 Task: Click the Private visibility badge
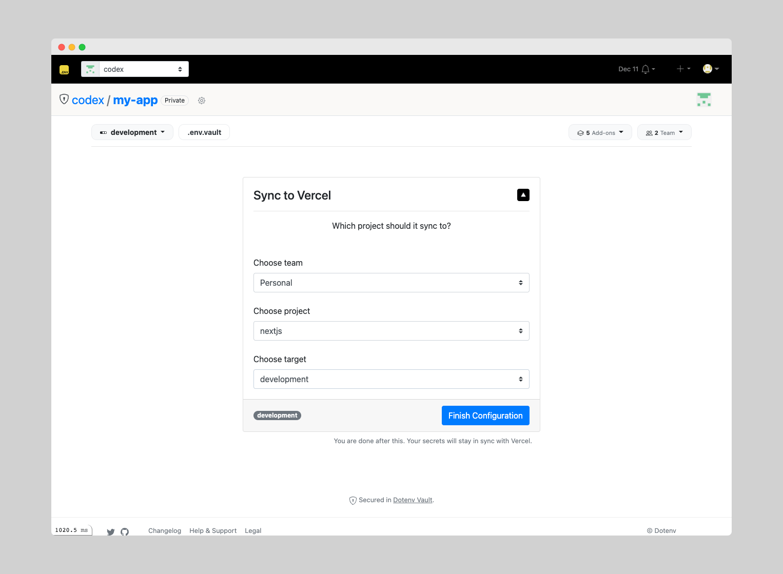pos(175,101)
